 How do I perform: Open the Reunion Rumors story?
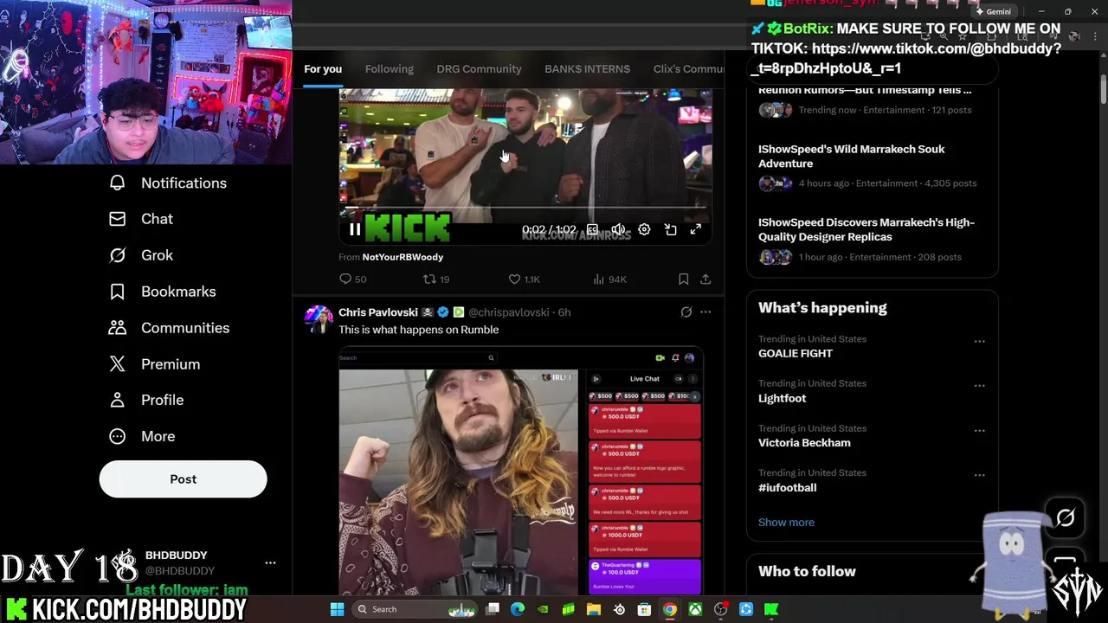tap(872, 100)
